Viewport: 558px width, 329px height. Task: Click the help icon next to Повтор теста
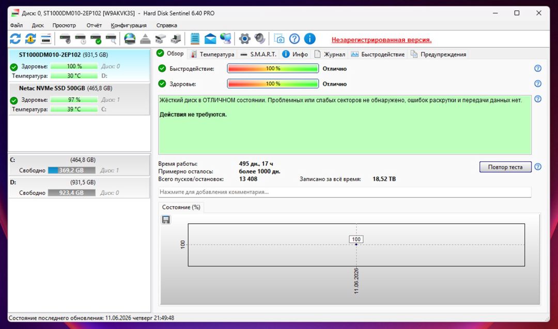[x=538, y=167]
